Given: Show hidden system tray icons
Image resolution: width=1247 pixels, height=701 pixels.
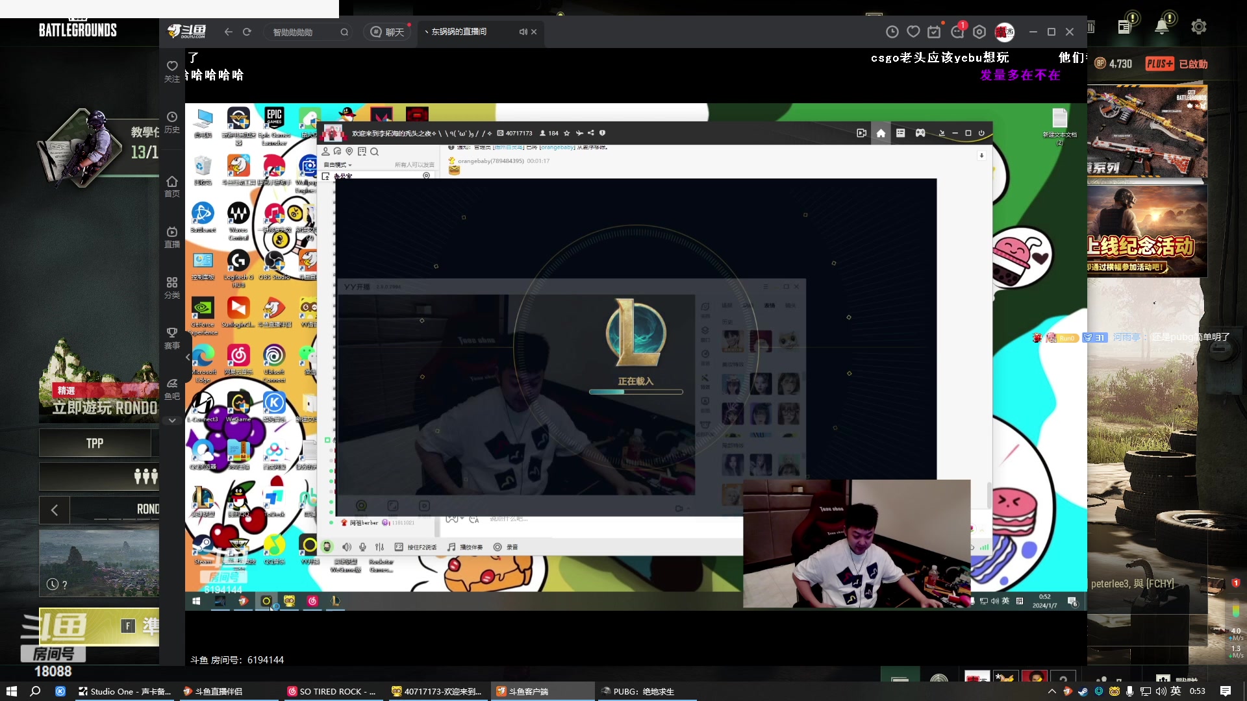Looking at the screenshot, I should pos(1052,691).
